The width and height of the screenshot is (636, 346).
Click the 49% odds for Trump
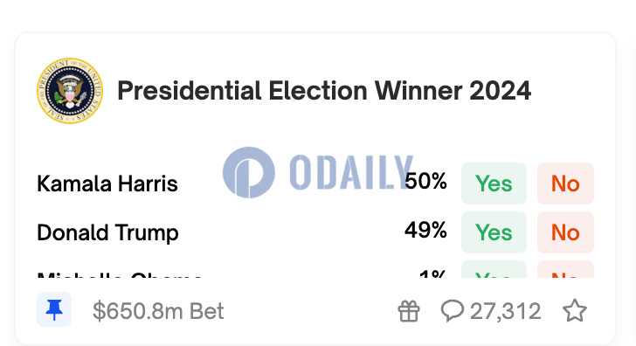click(425, 231)
